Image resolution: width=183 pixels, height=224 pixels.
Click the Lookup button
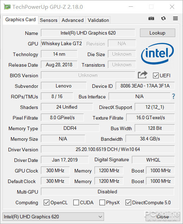coord(158,33)
